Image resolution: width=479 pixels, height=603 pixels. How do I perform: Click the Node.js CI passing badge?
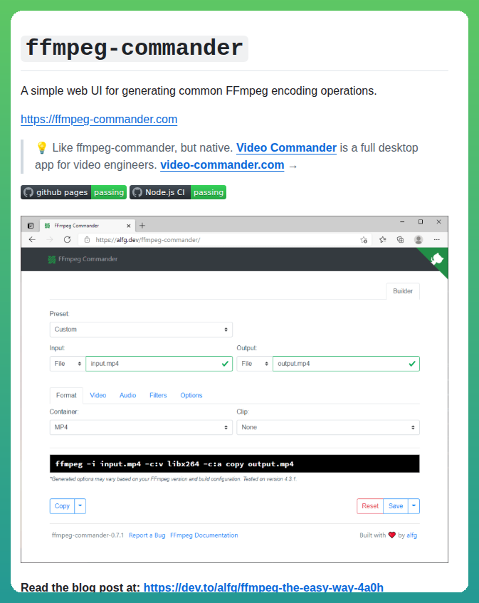click(x=178, y=192)
